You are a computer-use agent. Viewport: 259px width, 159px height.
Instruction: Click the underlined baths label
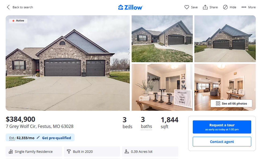click(x=146, y=126)
